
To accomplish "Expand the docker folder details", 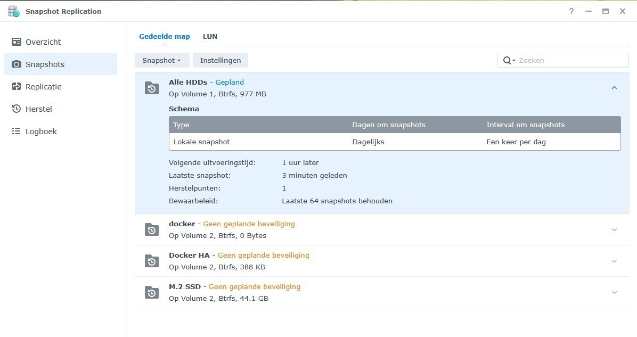I will (614, 229).
